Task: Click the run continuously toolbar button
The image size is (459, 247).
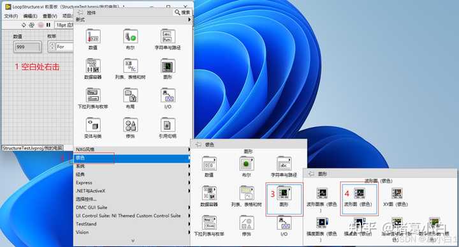Action: click(32, 25)
